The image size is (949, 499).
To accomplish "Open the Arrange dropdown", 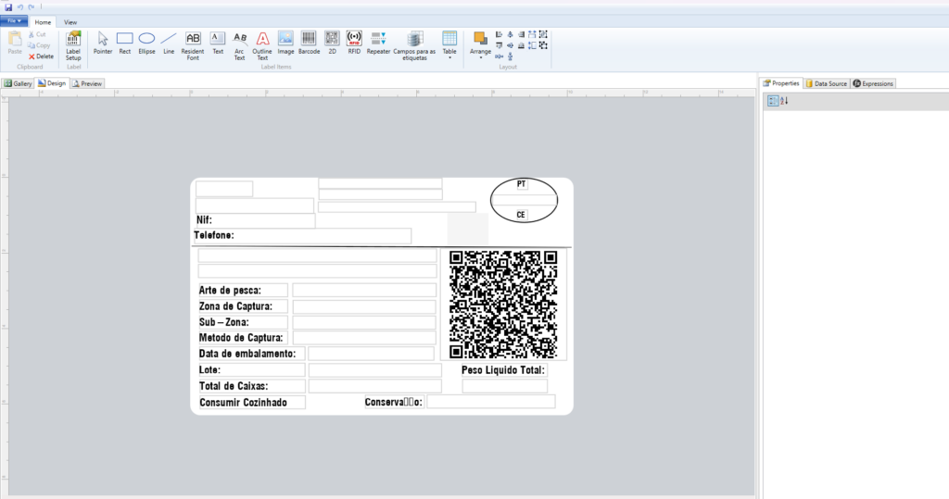I will point(481,45).
